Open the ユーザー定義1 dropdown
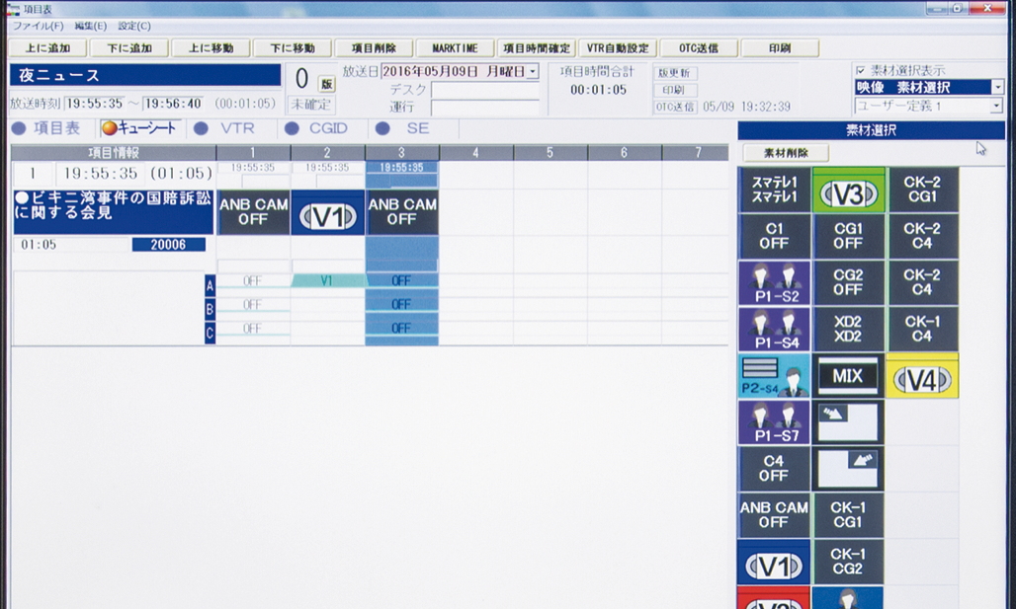The width and height of the screenshot is (1016, 609). [x=997, y=106]
